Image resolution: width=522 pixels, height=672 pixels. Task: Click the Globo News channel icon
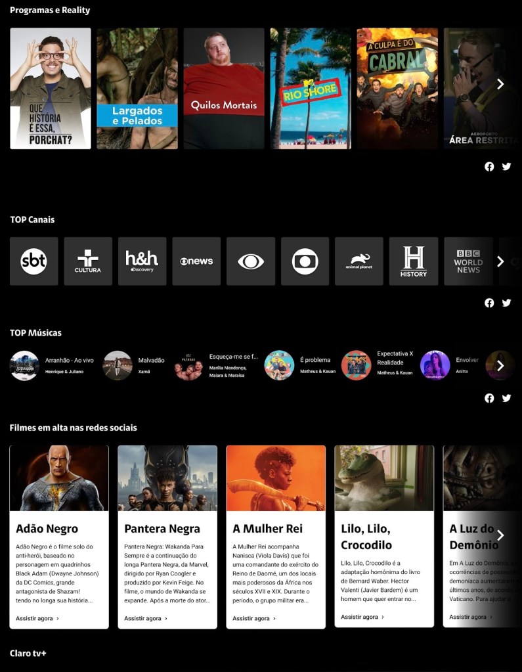[196, 261]
